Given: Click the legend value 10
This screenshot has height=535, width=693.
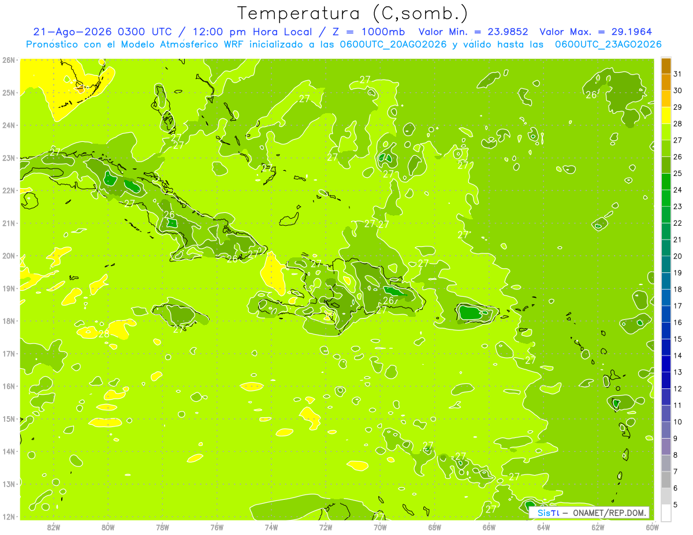Looking at the screenshot, I should (x=678, y=422).
